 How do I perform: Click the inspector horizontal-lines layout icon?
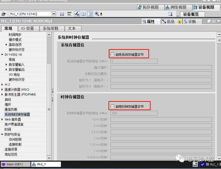click(x=214, y=21)
